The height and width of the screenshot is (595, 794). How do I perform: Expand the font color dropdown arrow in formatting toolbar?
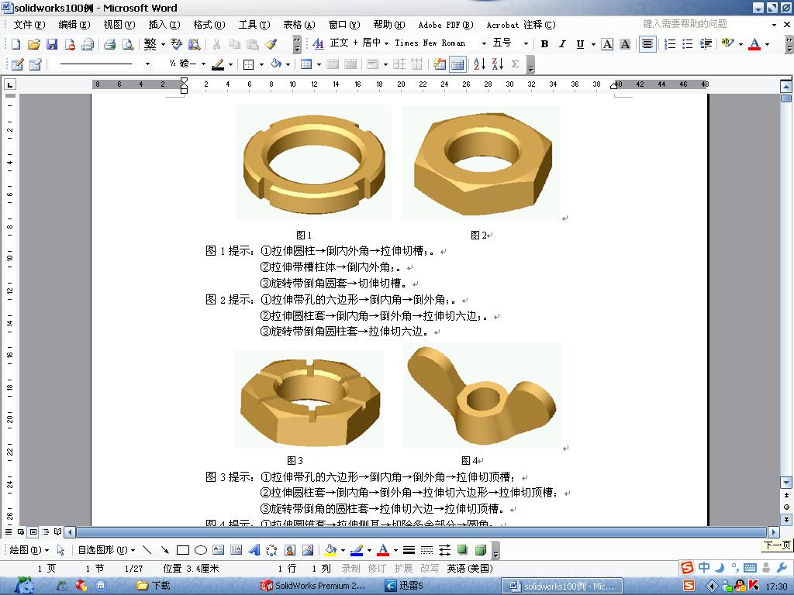pos(768,44)
